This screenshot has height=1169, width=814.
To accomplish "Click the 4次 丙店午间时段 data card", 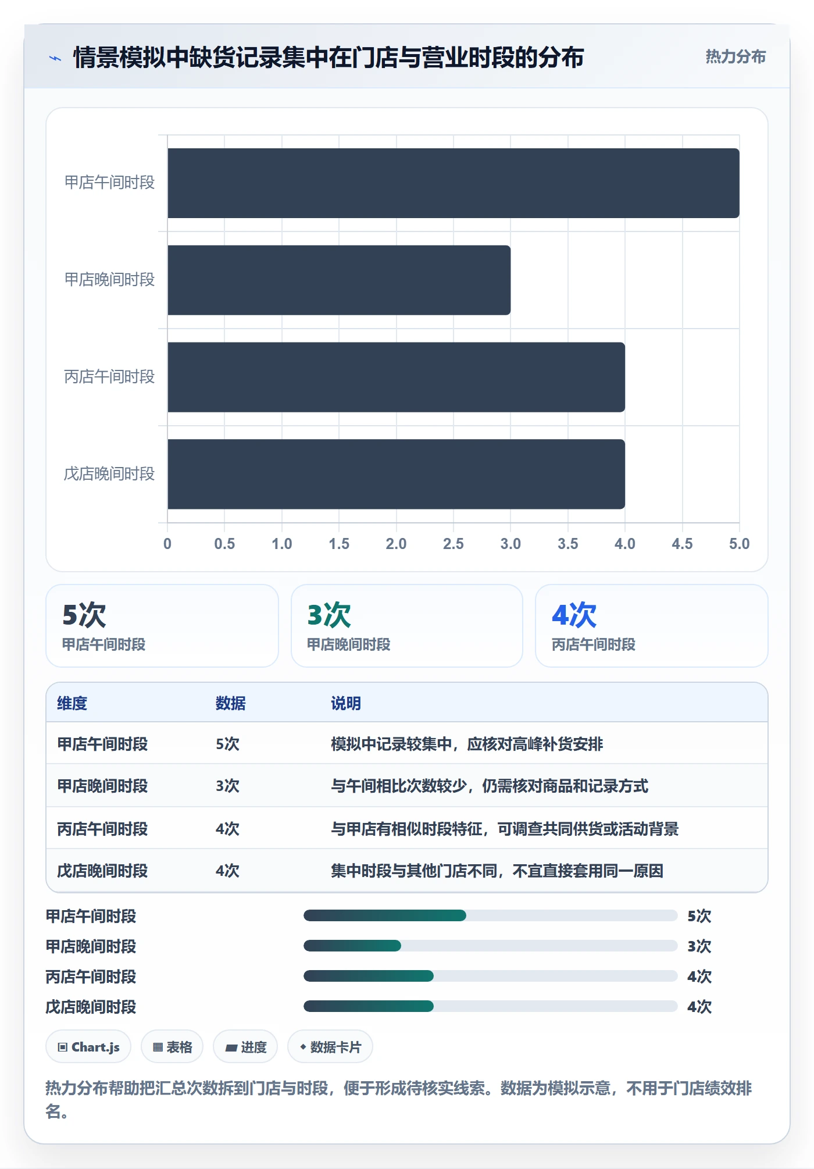I will click(652, 626).
